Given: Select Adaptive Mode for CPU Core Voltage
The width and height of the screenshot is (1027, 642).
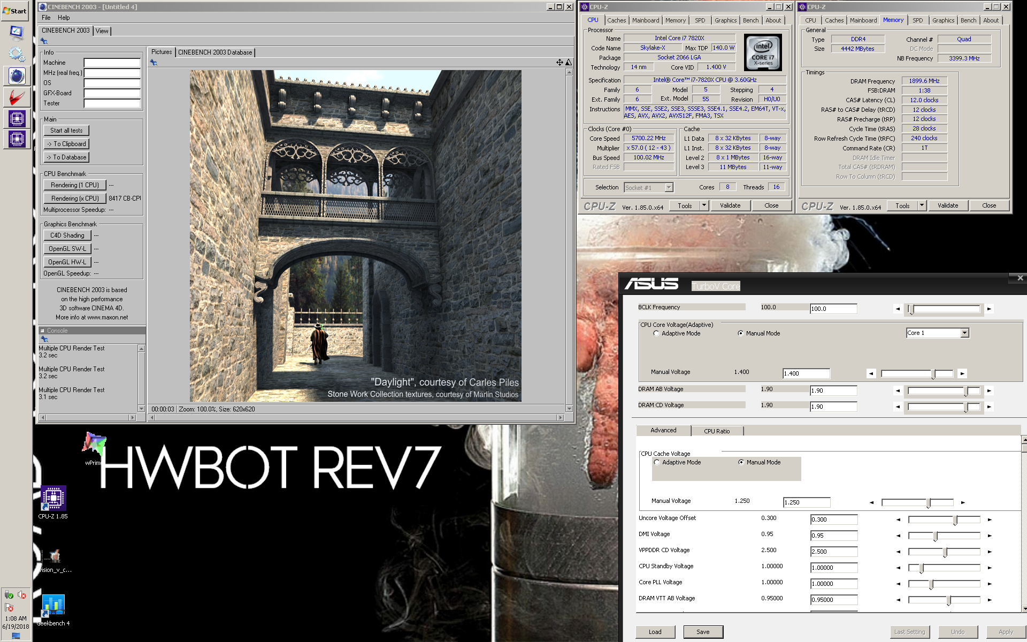Looking at the screenshot, I should pyautogui.click(x=656, y=333).
